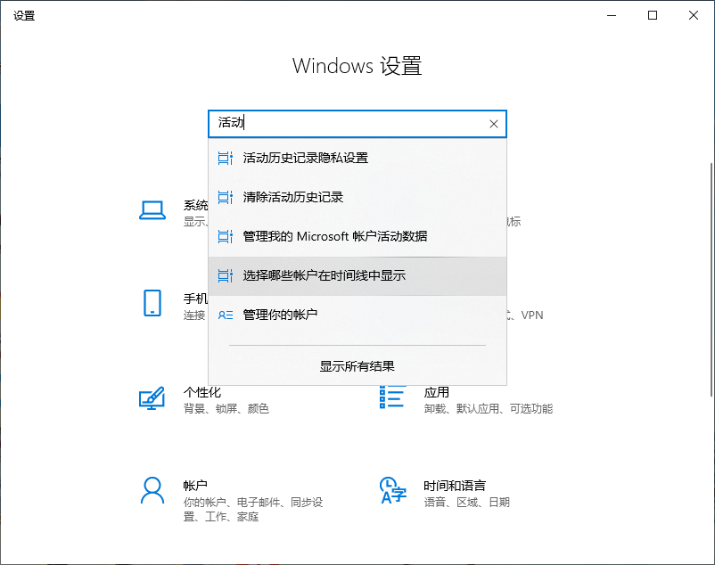Image resolution: width=715 pixels, height=565 pixels.
Task: Open 手机 settings via the phone icon
Action: click(152, 303)
